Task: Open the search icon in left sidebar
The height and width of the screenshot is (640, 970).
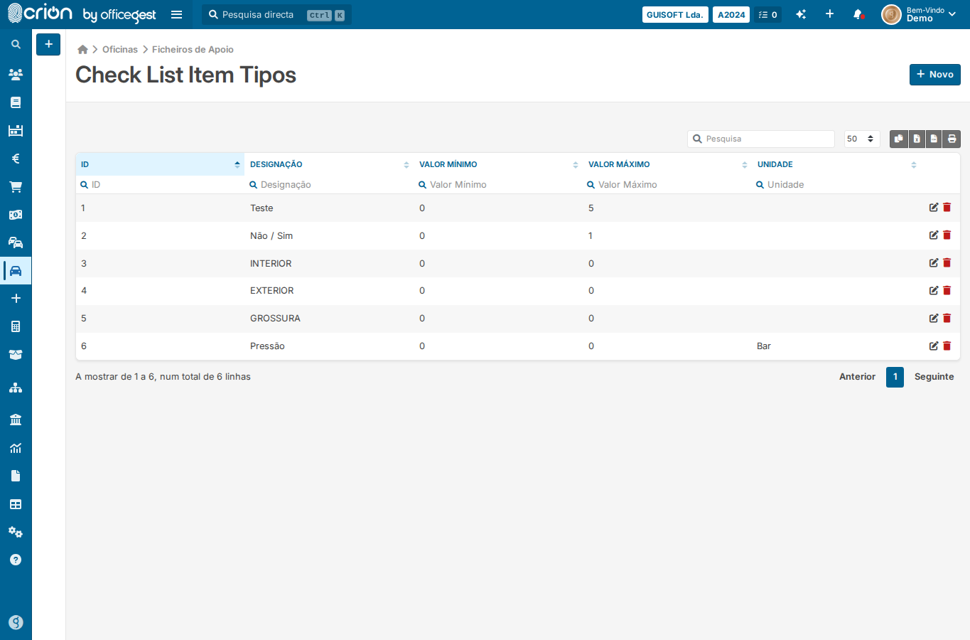Action: point(16,44)
